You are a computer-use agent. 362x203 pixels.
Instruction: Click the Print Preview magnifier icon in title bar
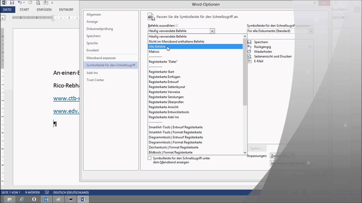click(38, 3)
